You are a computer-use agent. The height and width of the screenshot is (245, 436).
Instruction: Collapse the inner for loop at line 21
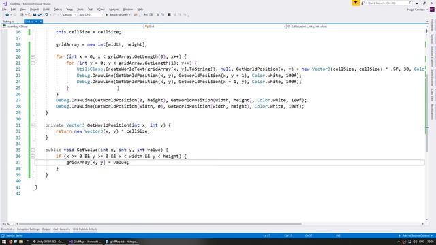[33, 63]
